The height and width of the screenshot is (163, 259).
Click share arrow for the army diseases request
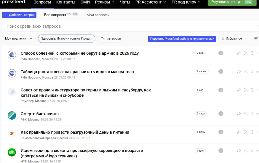(239, 53)
